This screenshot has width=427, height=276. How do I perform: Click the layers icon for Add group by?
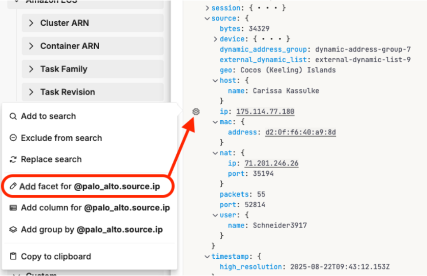pos(13,229)
